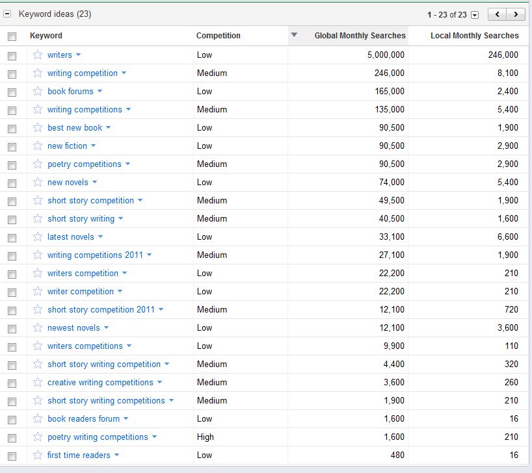Star the 'poetry writing competitions' keyword
The image size is (532, 473).
tap(38, 437)
